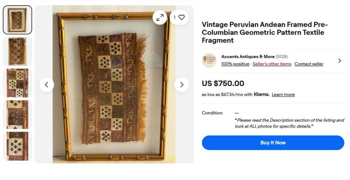Expand the product image to fullscreen
Screen dimensions: 350x180
point(160,17)
